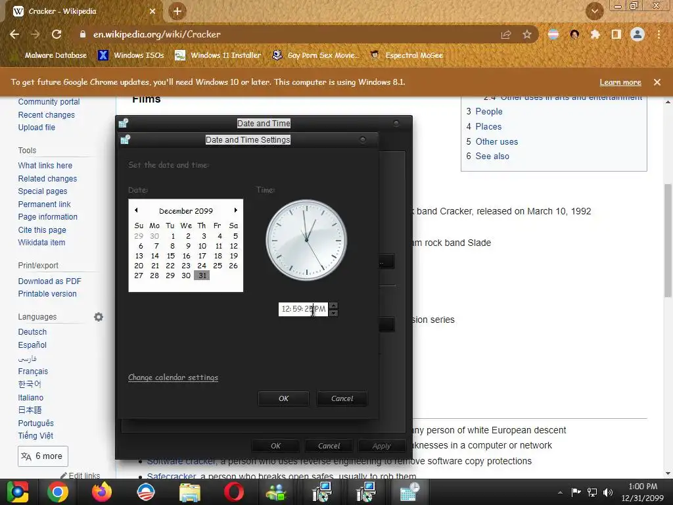Open the Learn more link in the update bar
Image resolution: width=673 pixels, height=505 pixels.
[x=620, y=82]
